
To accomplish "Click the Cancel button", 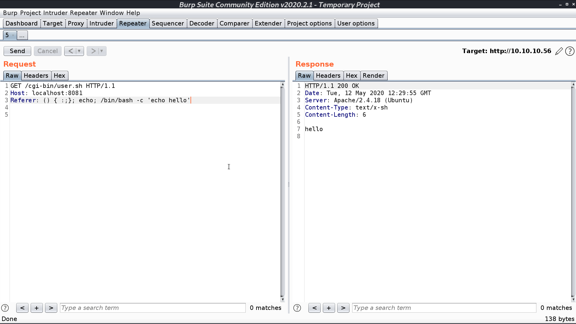I will pyautogui.click(x=47, y=51).
